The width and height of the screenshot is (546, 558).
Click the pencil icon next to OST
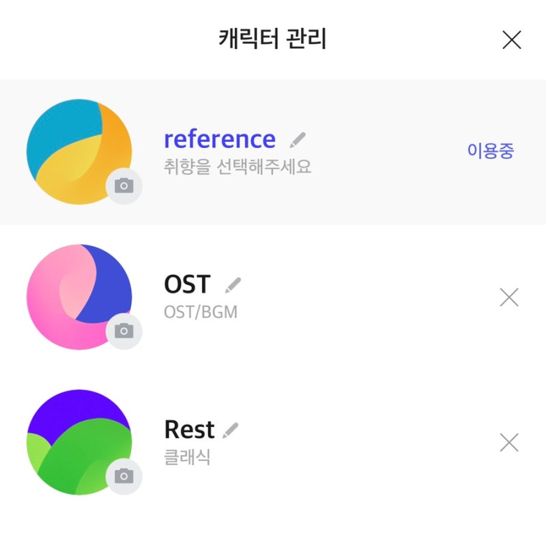coord(233,285)
